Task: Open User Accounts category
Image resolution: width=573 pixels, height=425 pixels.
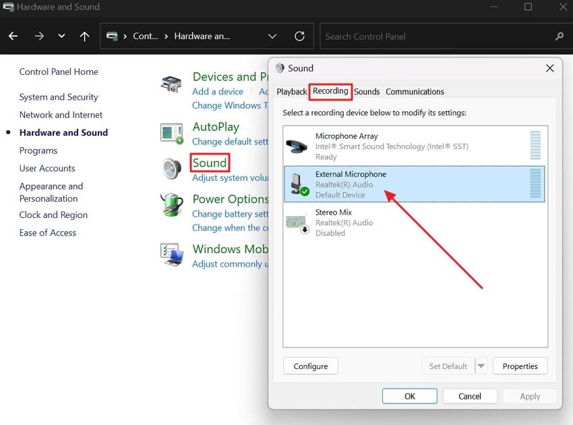Action: point(47,168)
